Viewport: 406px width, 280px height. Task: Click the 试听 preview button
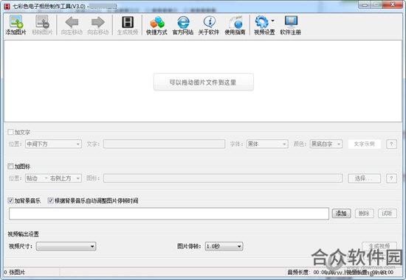[387, 213]
